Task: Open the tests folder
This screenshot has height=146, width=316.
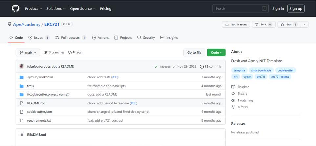Action: tap(30, 86)
